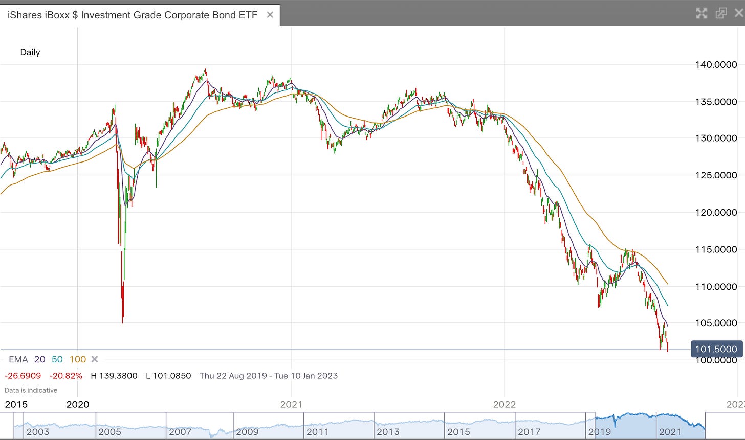Image resolution: width=745 pixels, height=440 pixels.
Task: Click the 2021 label on the time axis
Action: click(x=292, y=404)
